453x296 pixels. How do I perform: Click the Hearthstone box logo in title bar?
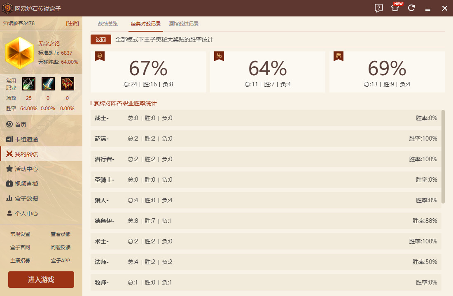(7, 8)
